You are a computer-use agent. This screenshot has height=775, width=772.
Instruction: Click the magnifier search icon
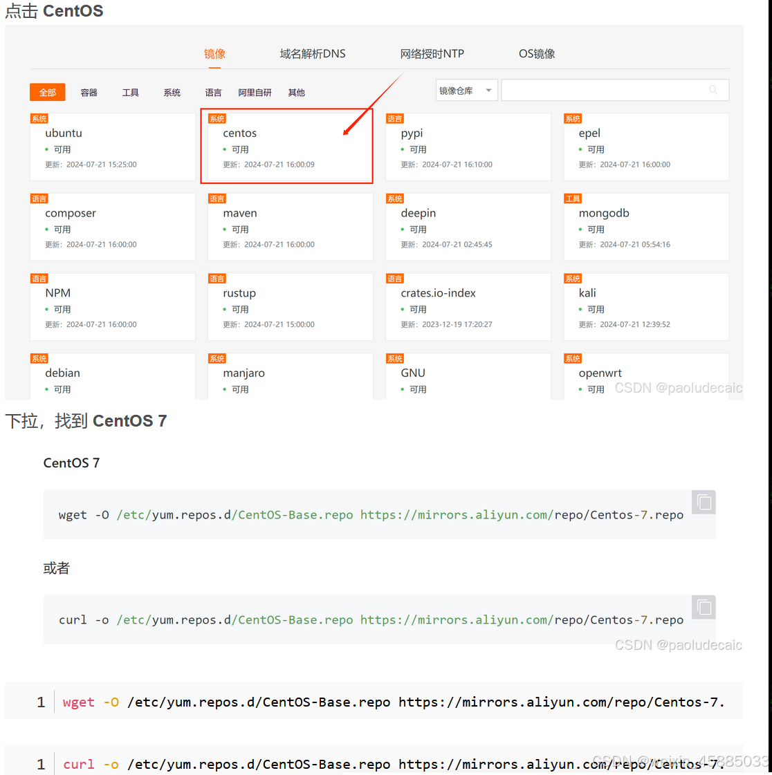coord(713,90)
